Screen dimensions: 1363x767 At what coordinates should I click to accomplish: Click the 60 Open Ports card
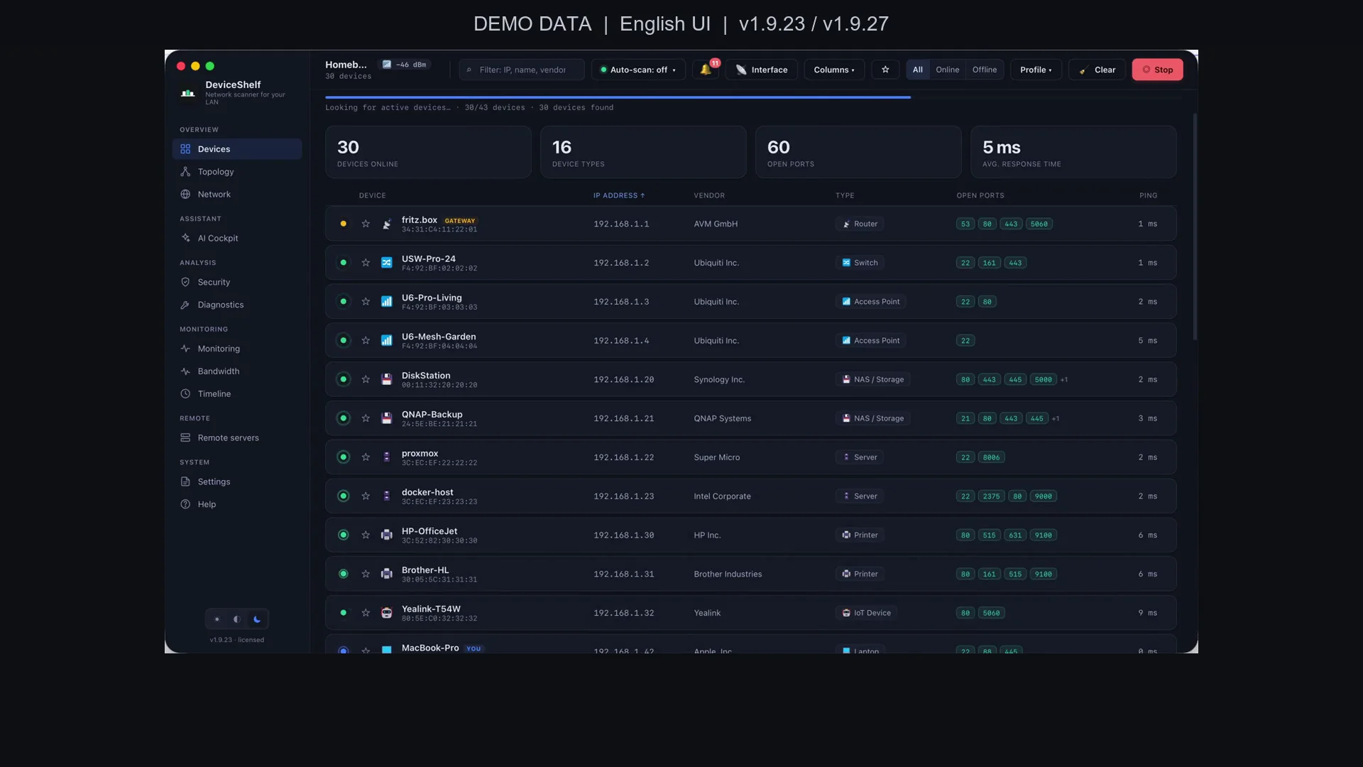click(x=858, y=152)
